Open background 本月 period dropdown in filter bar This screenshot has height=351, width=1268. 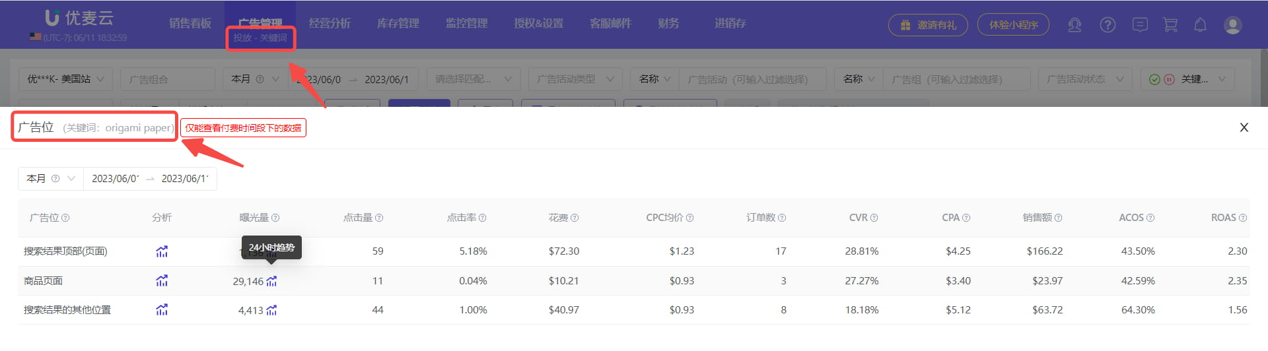tap(254, 79)
